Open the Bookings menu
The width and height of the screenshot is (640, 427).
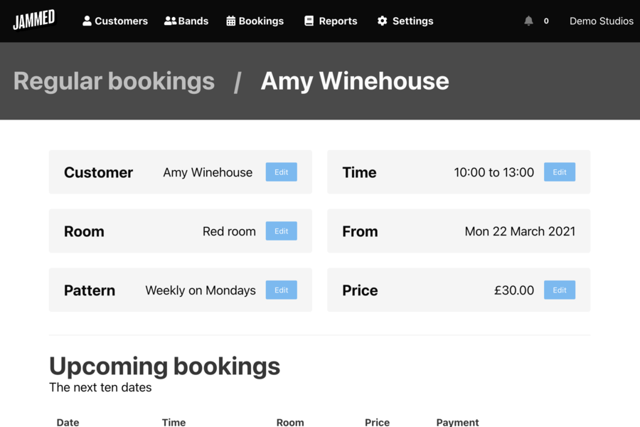point(261,21)
